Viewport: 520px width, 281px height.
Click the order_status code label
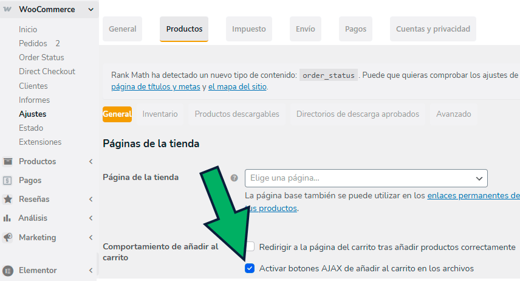tap(328, 75)
